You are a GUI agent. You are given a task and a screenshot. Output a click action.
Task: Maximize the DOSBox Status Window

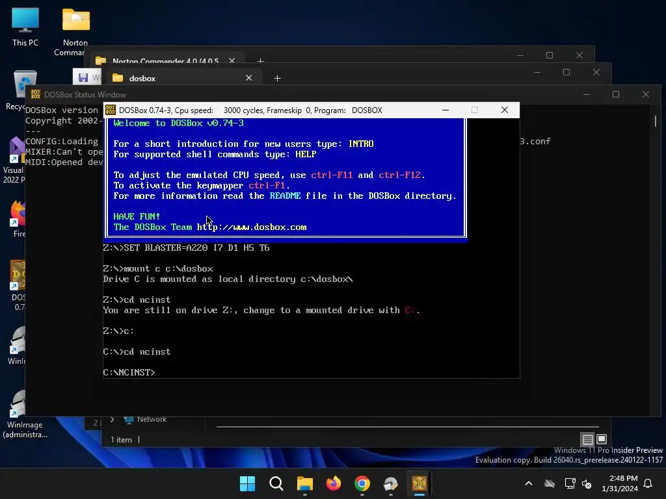(616, 94)
